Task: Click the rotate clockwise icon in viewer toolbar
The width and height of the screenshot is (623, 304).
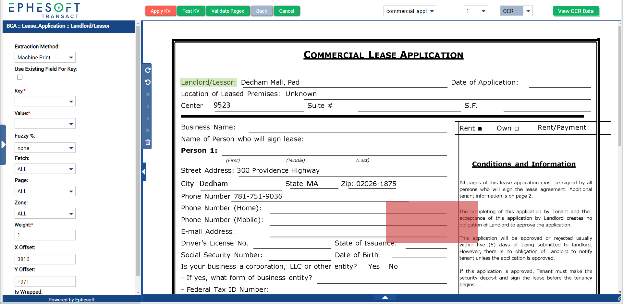Action: click(148, 70)
